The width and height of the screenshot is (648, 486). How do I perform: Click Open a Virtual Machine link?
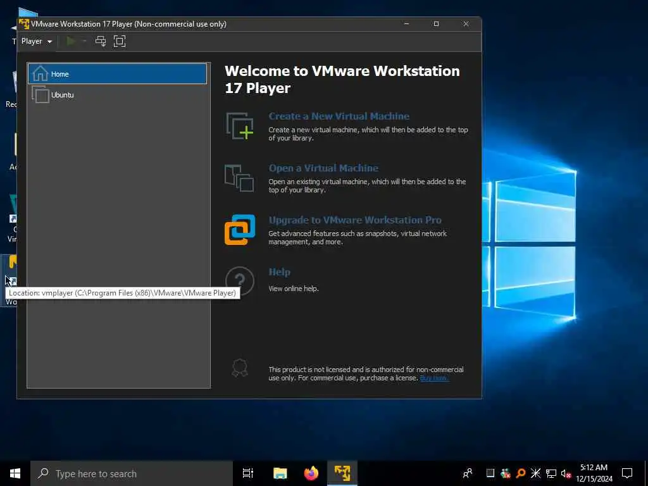pyautogui.click(x=323, y=168)
